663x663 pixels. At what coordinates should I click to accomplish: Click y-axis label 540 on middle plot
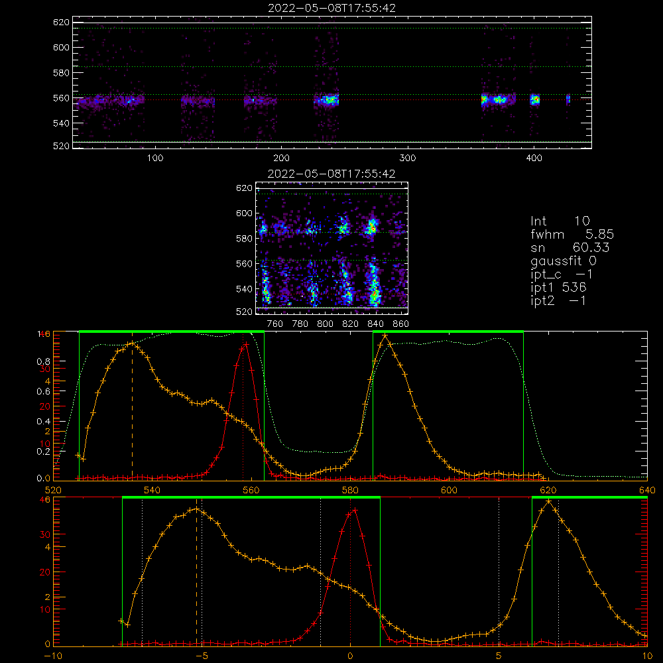click(245, 289)
